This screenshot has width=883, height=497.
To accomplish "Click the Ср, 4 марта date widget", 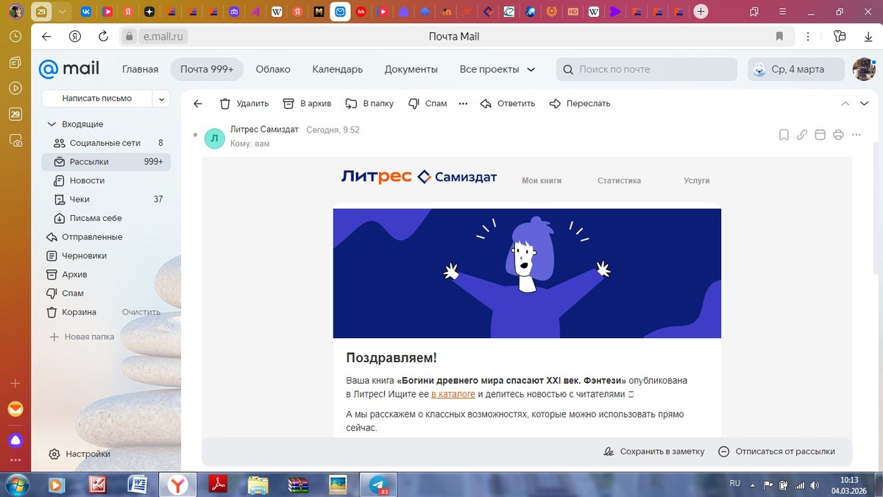I will pyautogui.click(x=796, y=69).
